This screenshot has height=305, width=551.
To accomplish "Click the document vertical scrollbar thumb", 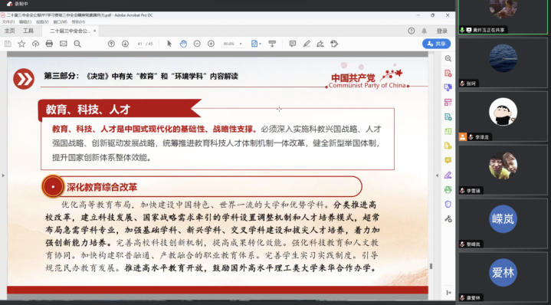I will [431, 266].
